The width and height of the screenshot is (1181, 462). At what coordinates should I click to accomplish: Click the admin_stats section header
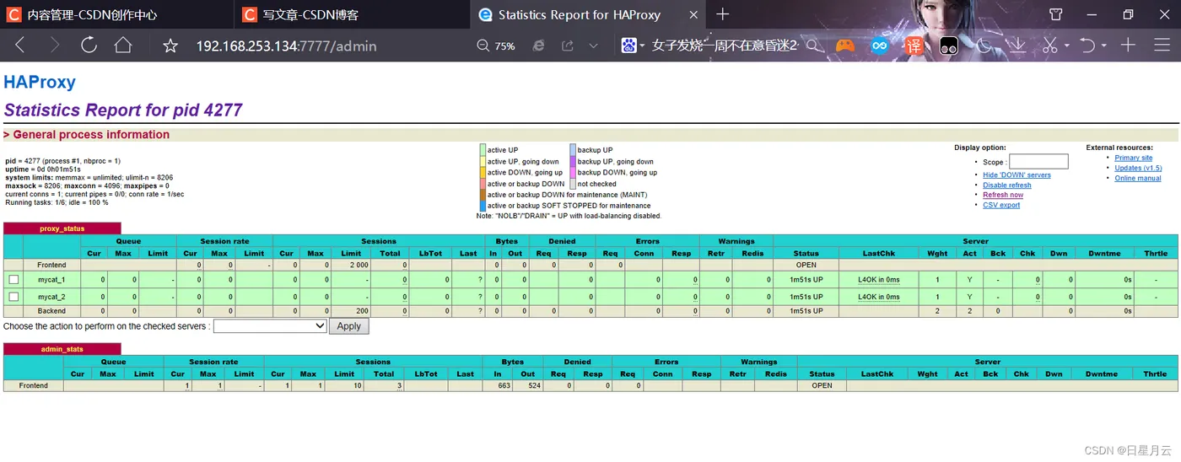62,349
